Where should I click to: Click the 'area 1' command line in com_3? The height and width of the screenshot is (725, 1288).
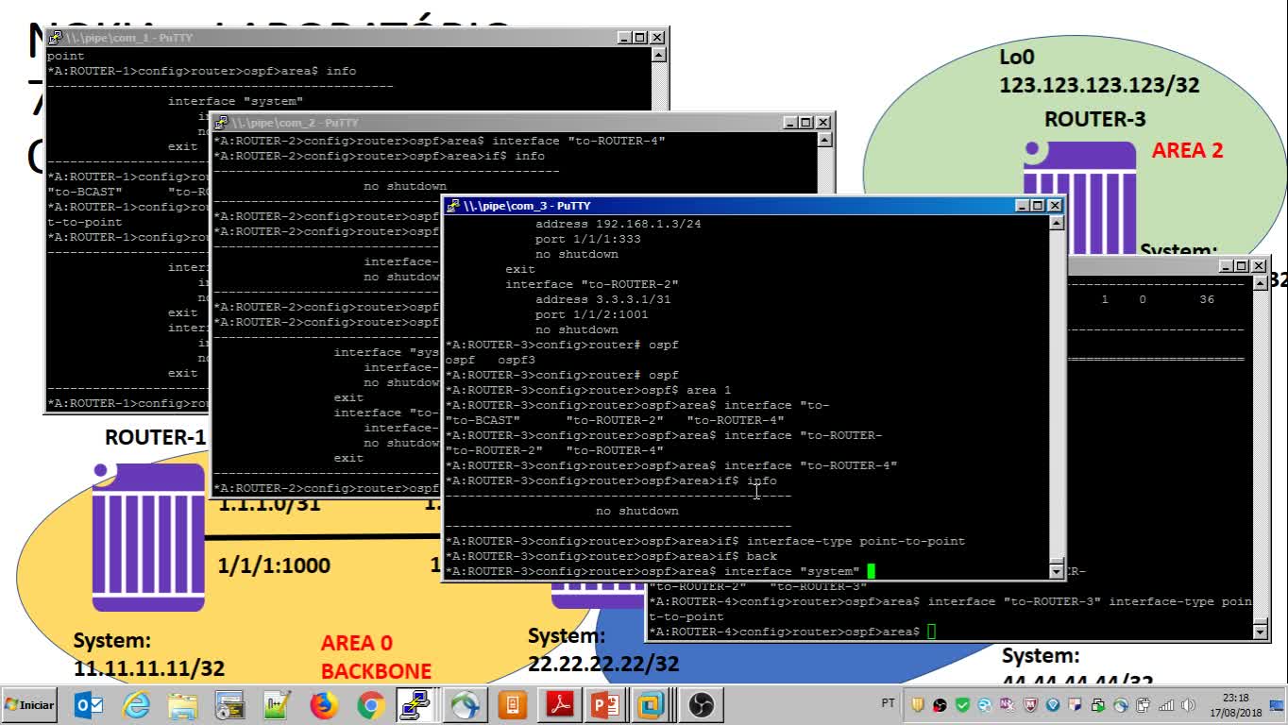pos(588,390)
